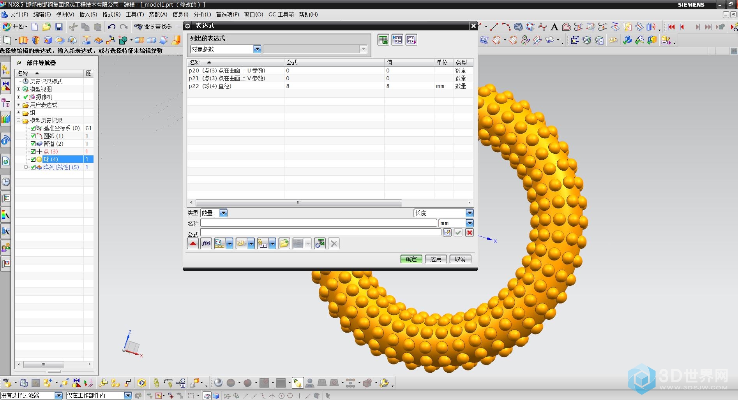
Task: Click the clock History tab in resource bar
Action: 6,182
